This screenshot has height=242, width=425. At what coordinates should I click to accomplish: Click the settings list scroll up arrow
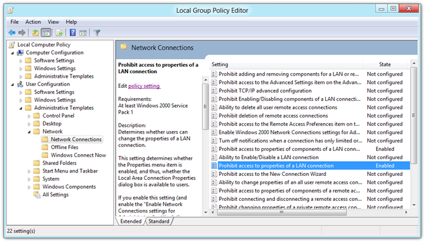(x=413, y=64)
